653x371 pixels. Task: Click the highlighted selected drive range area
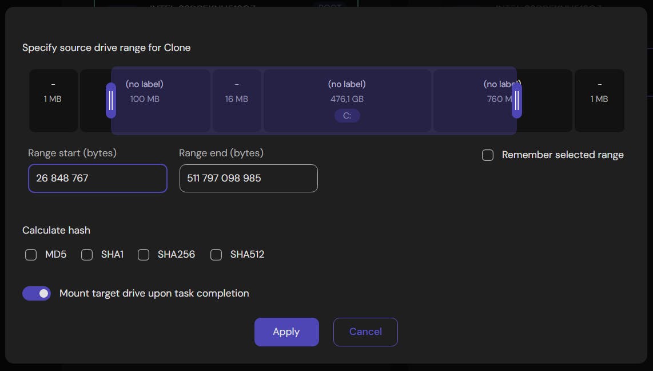tap(314, 100)
